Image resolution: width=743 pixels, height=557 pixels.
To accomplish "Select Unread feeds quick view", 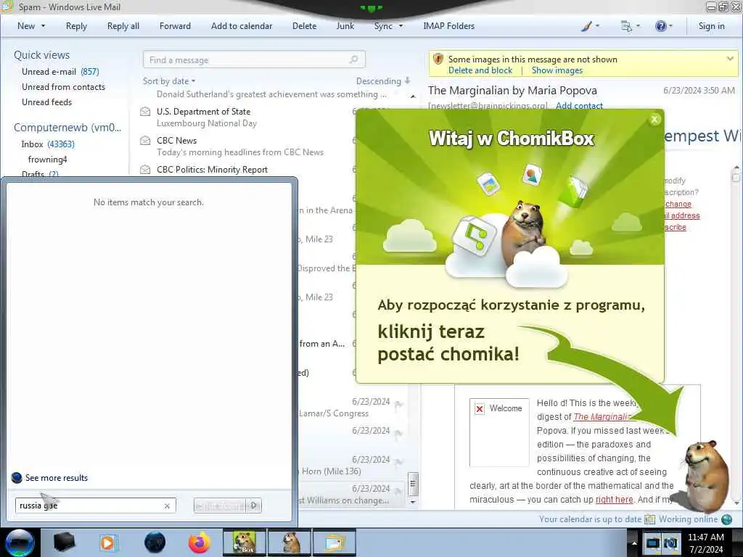I will [46, 102].
